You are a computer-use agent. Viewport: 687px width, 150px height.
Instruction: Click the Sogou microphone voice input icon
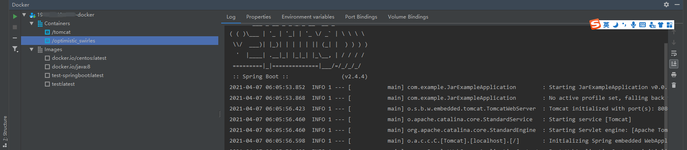point(633,25)
